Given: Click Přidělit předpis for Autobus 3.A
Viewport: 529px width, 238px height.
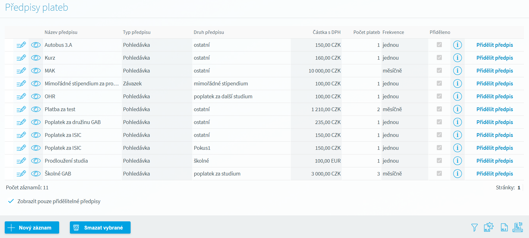Looking at the screenshot, I should coord(494,45).
